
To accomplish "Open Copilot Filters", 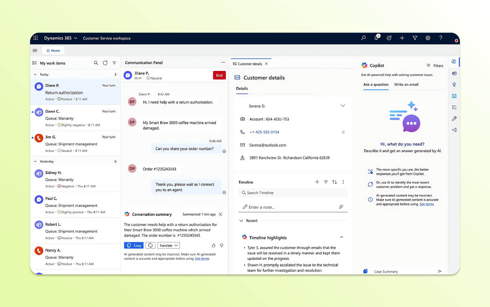I will click(435, 65).
